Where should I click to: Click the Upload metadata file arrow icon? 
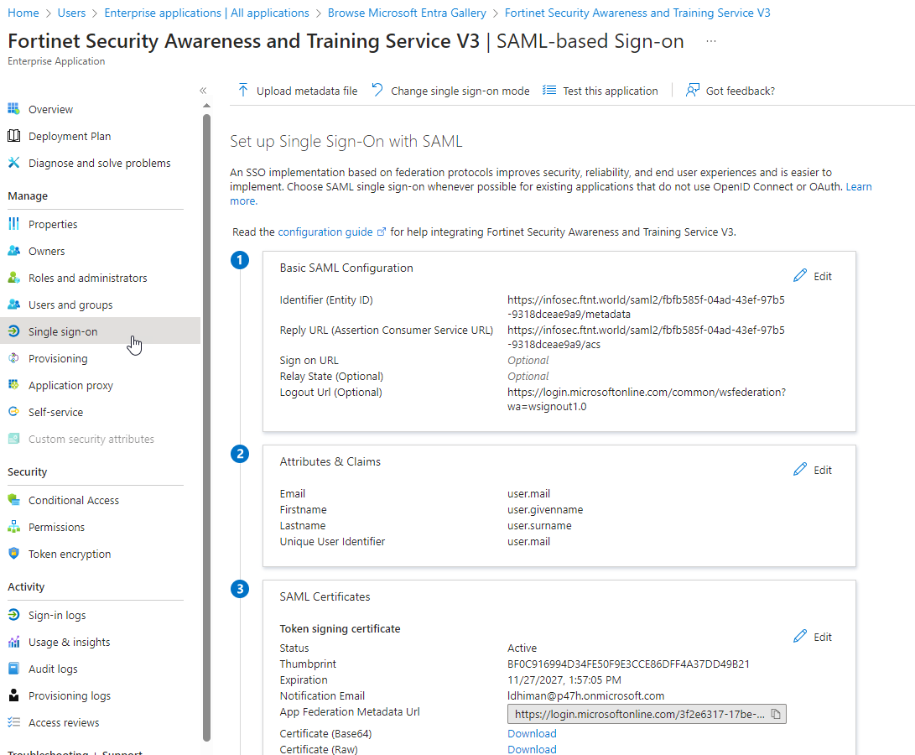tap(243, 90)
